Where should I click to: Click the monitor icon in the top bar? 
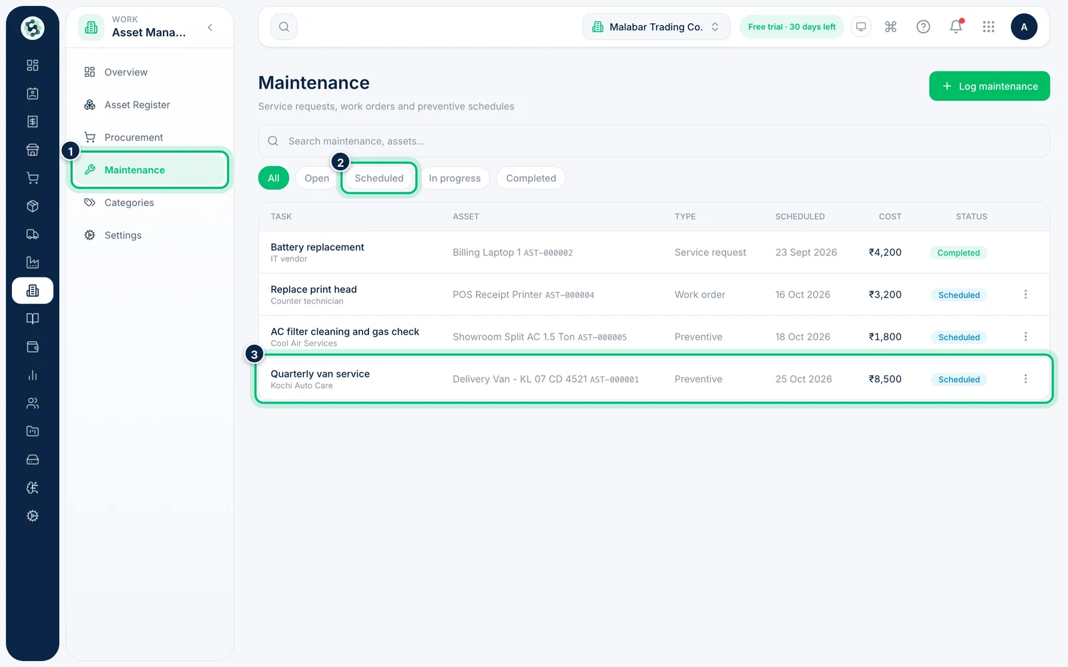[861, 27]
